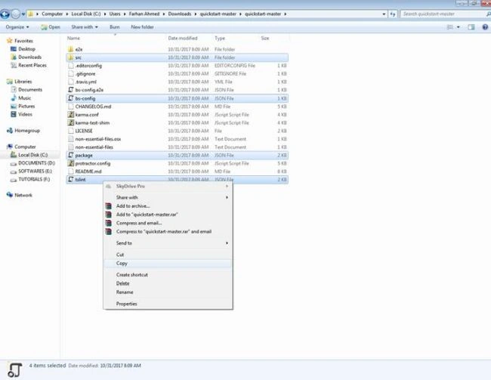Click Downloads in the address breadcrumb
Viewport: 491px width, 380px height.
(180, 14)
